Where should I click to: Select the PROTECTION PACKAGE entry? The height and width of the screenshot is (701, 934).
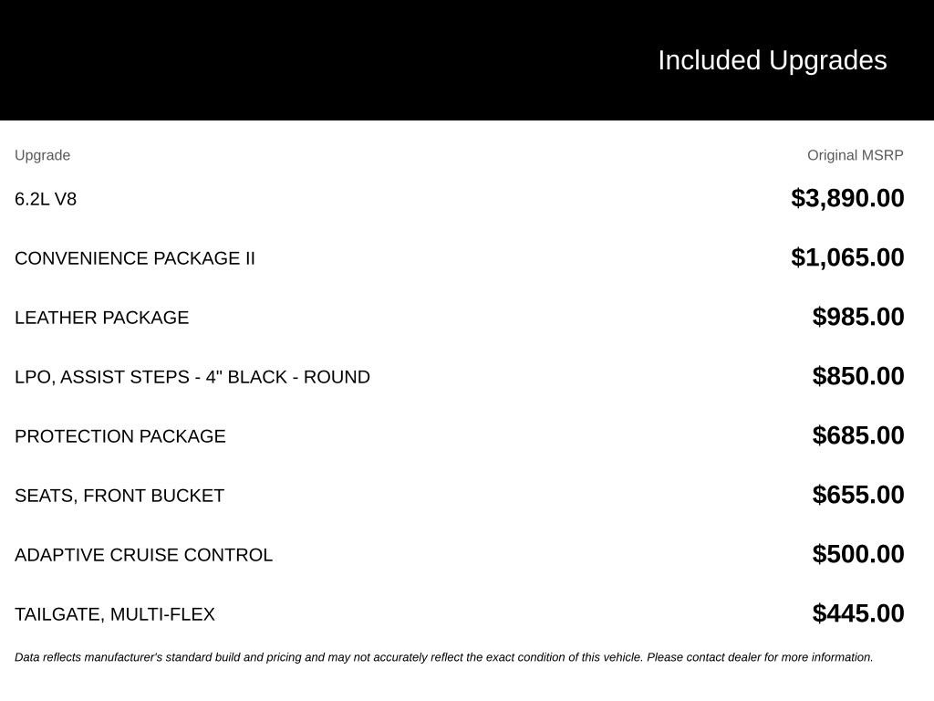[x=120, y=436]
